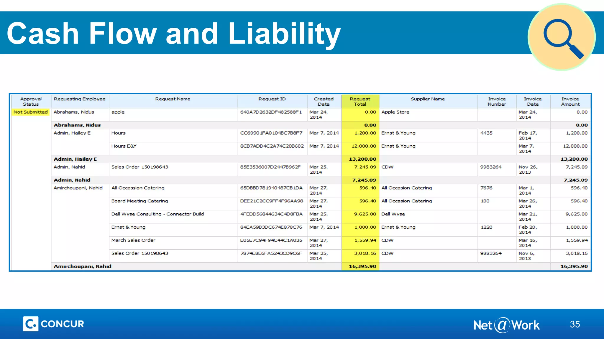The width and height of the screenshot is (604, 339).
Task: Click invoice number 100
Action: tap(485, 201)
